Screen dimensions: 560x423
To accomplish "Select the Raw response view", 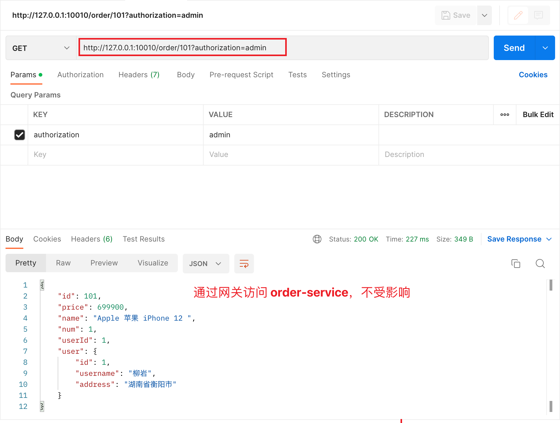I will pyautogui.click(x=63, y=263).
